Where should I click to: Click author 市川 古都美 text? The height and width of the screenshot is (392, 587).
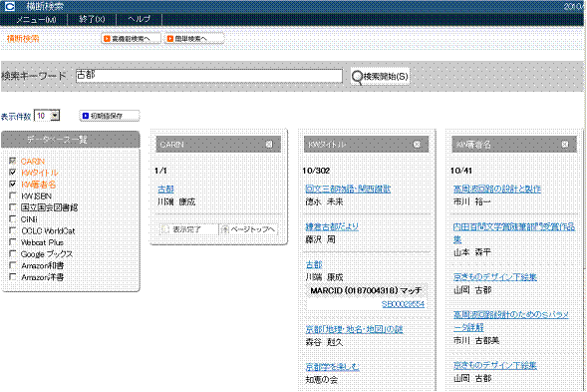[476, 341]
